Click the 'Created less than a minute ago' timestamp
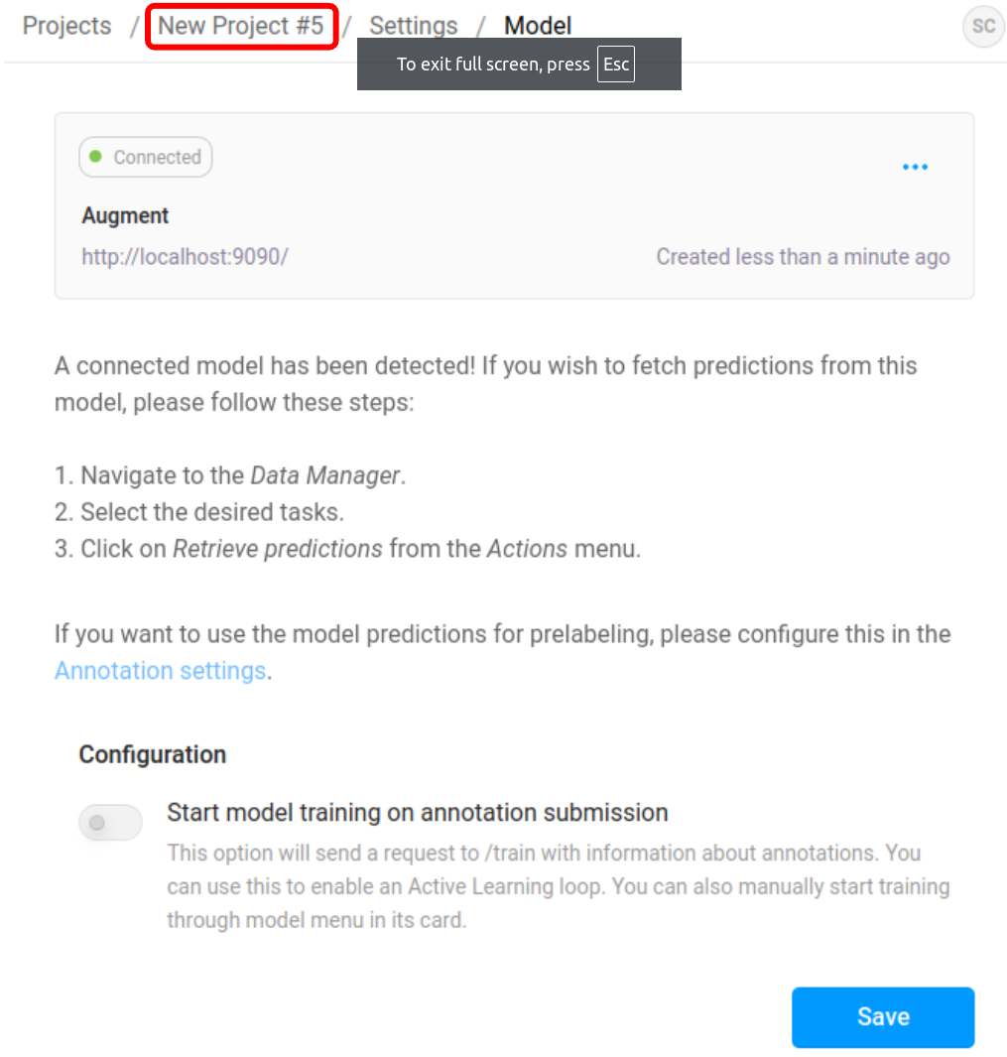The height and width of the screenshot is (1057, 1007). tap(803, 257)
